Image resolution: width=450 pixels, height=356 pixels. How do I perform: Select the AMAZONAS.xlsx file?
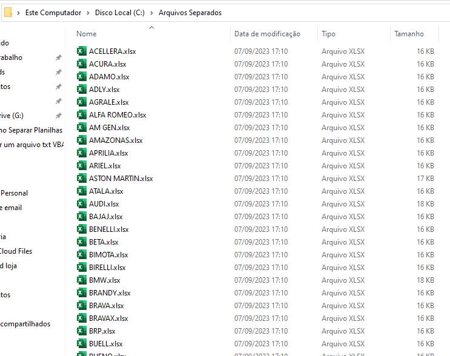click(x=116, y=140)
